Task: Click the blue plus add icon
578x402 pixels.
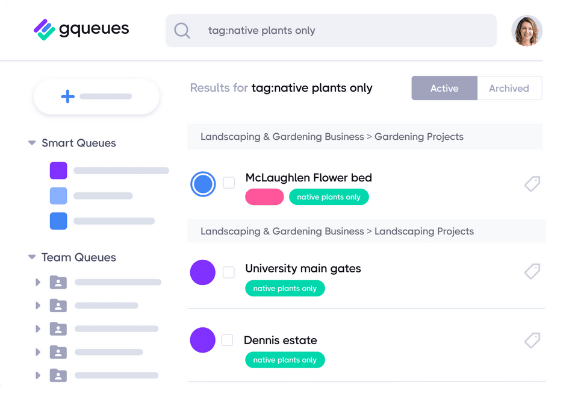Action: 68,96
